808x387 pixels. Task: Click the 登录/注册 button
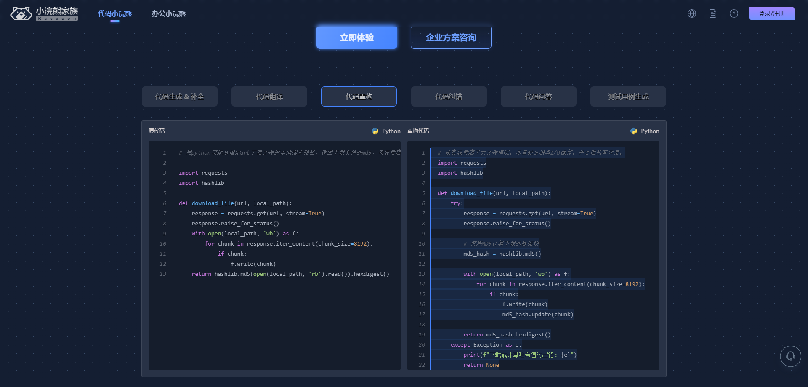tap(771, 13)
